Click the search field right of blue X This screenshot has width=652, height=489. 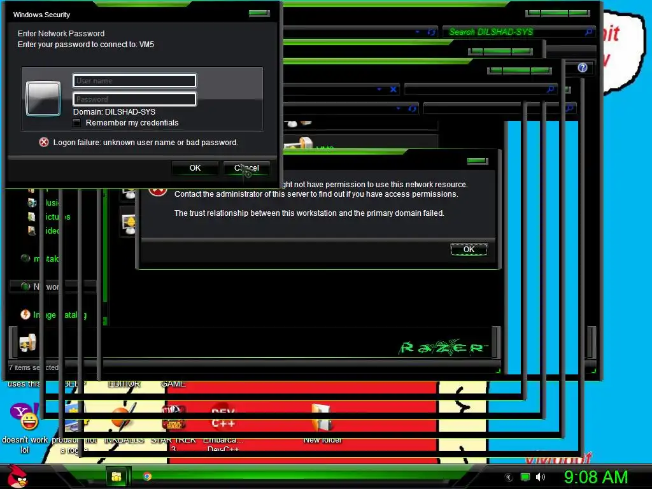(480, 89)
